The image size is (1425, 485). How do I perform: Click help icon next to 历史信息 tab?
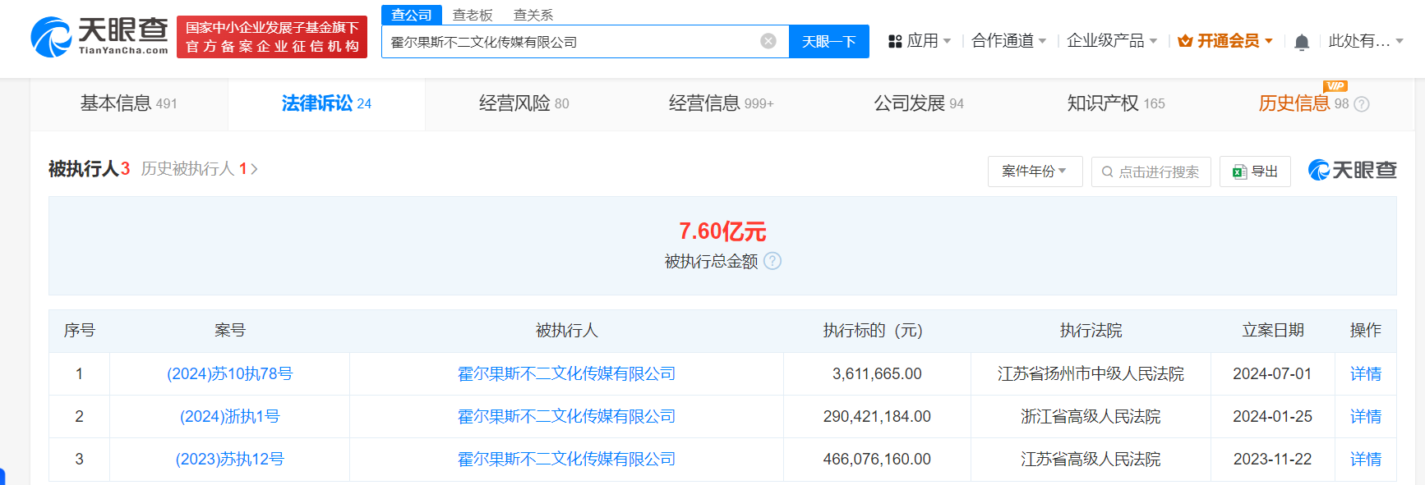[x=1362, y=104]
